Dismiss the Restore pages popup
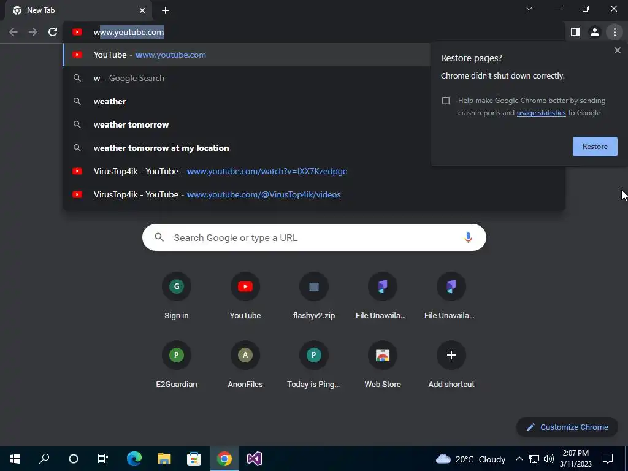The image size is (628, 471). [x=617, y=50]
